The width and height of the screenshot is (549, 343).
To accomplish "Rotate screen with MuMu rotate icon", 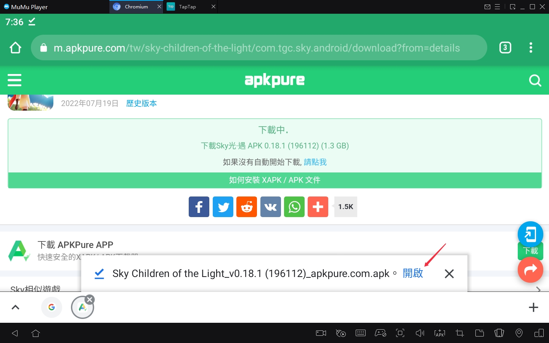I will (x=499, y=333).
